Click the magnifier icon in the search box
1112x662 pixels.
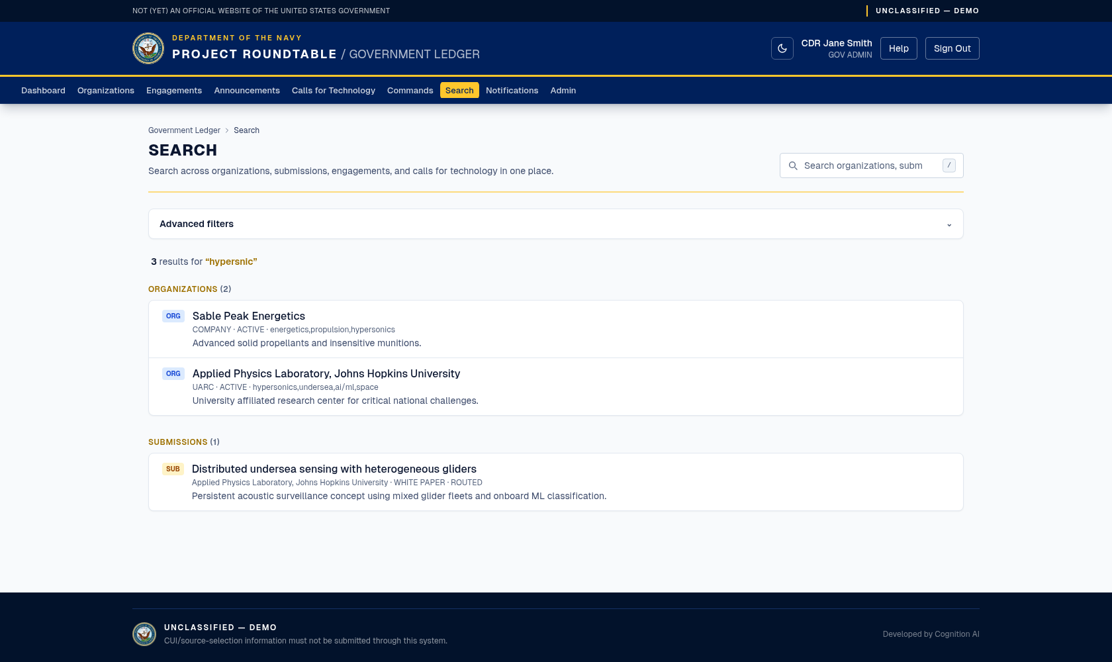pyautogui.click(x=793, y=165)
